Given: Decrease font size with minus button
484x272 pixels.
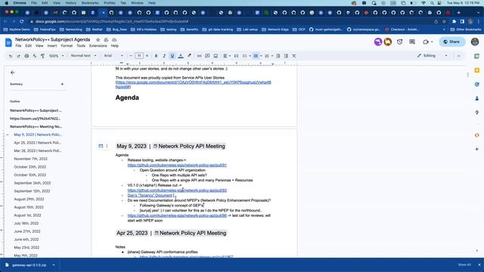Looking at the screenshot, I should (x=131, y=56).
